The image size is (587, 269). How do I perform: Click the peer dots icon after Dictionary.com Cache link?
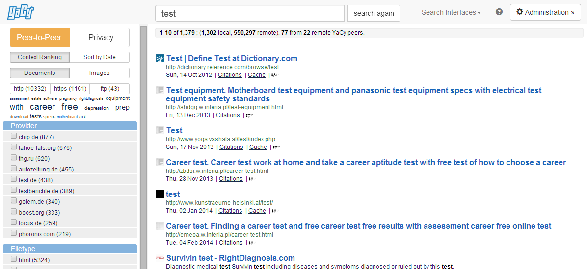click(275, 75)
